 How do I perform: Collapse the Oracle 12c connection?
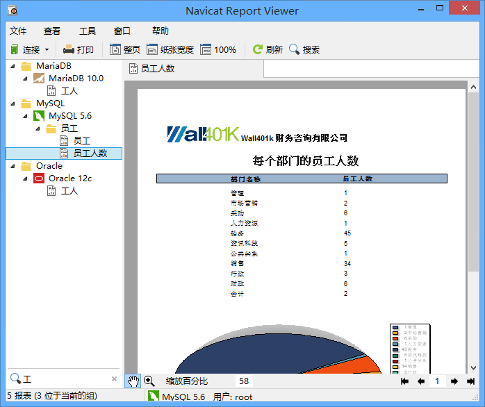[26, 178]
